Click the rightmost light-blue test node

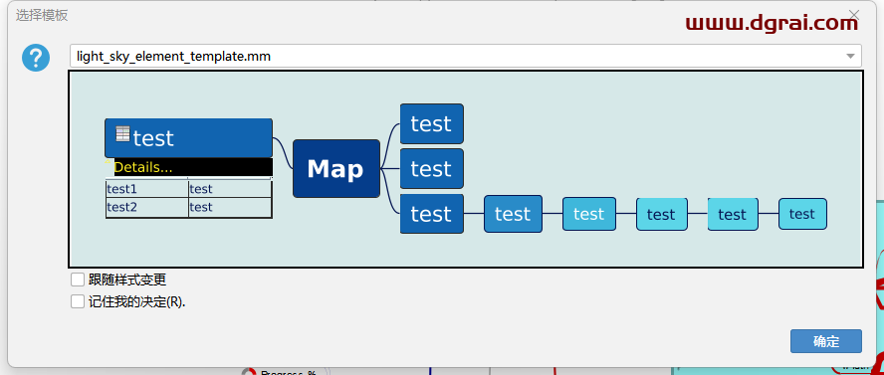pyautogui.click(x=802, y=214)
